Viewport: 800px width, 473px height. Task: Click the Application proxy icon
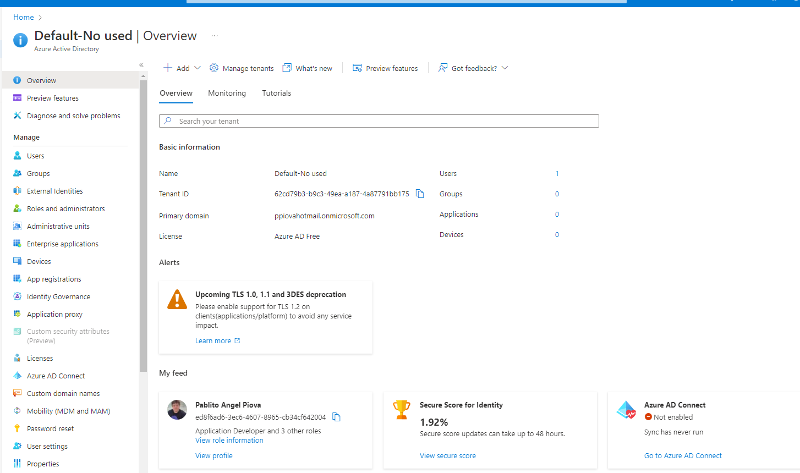coord(17,314)
